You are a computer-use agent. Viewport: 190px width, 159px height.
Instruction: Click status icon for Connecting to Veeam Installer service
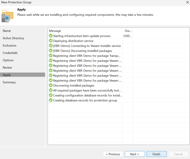pyautogui.click(x=51, y=46)
